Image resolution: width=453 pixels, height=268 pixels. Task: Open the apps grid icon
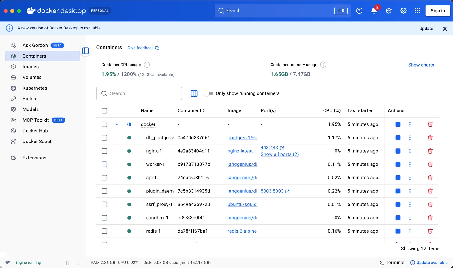(x=417, y=11)
